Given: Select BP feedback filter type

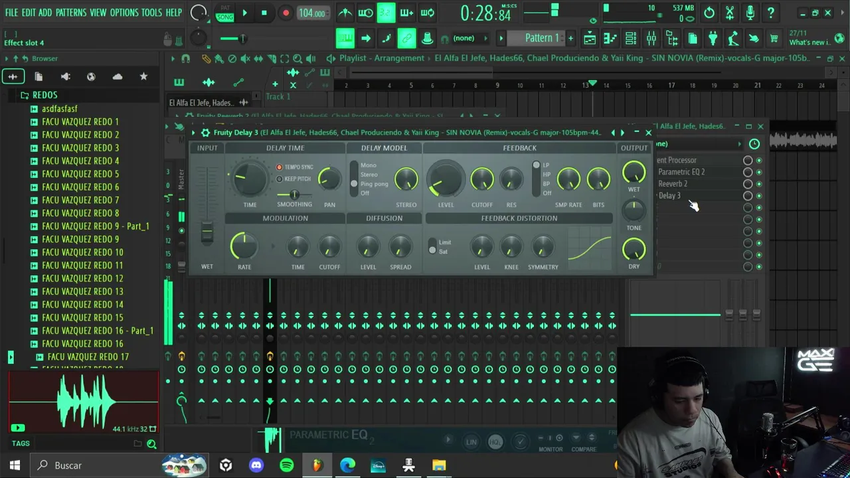Looking at the screenshot, I should pos(547,184).
